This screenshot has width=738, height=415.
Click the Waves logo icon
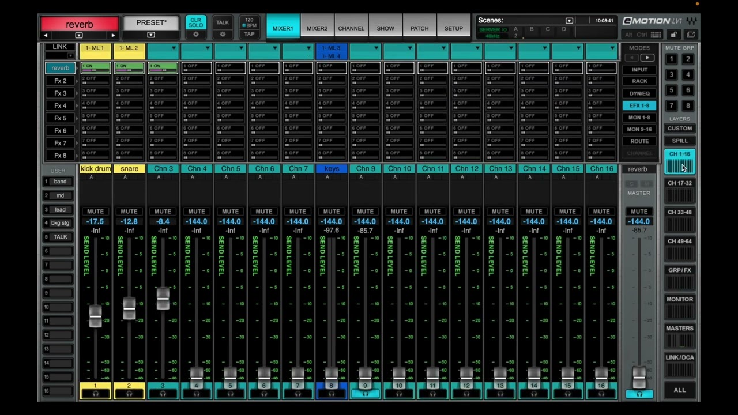pos(692,21)
